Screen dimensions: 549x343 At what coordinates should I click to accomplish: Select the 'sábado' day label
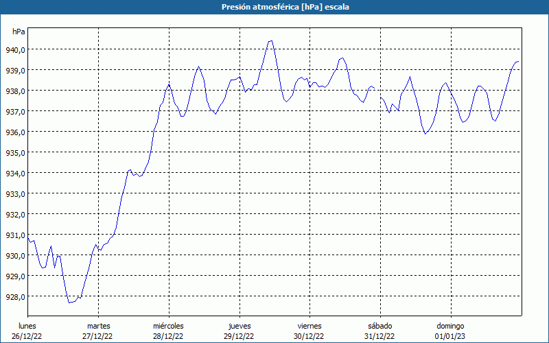380,326
